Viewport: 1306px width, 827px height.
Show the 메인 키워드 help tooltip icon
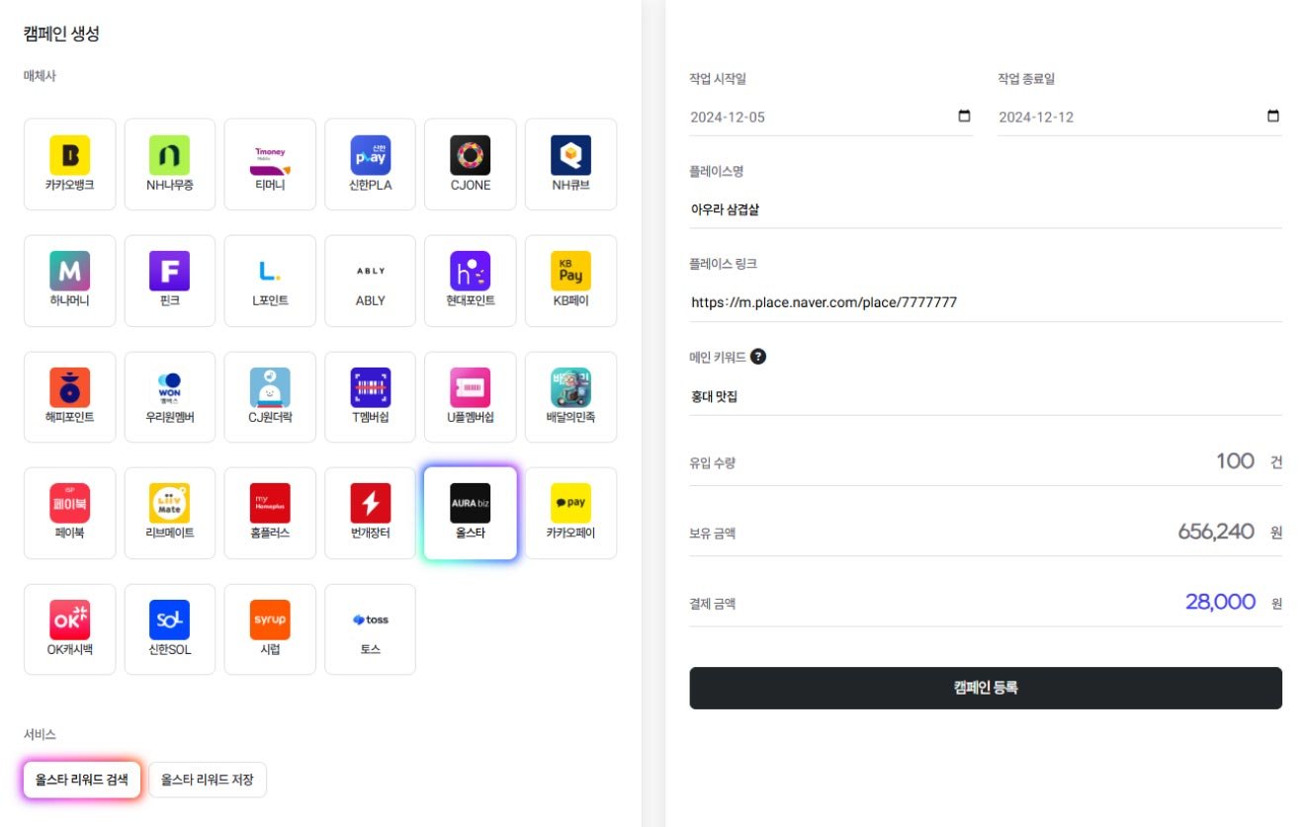[x=758, y=357]
